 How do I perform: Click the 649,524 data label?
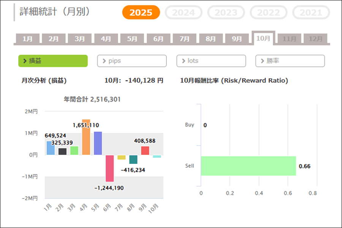pos(55,136)
